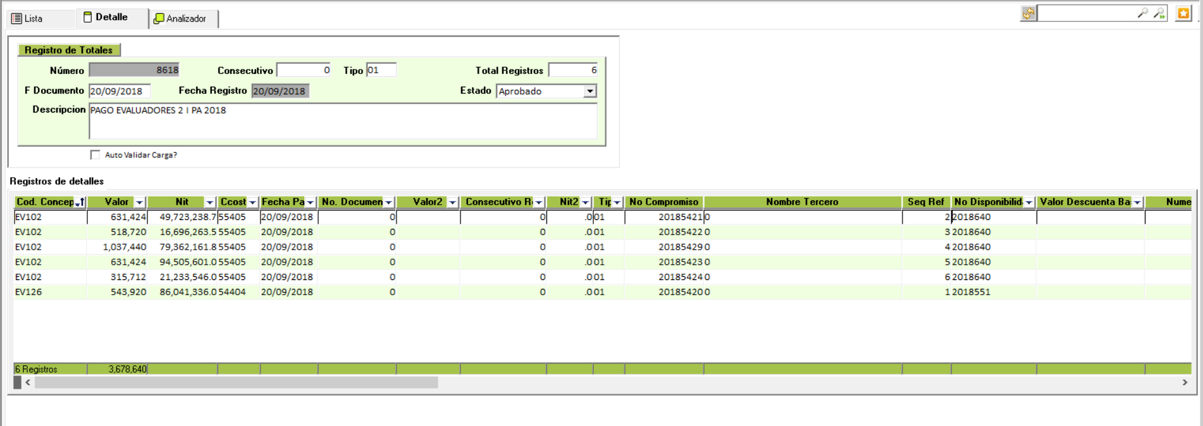
Task: Click the Nit cell 86,041,336.0
Action: 183,292
